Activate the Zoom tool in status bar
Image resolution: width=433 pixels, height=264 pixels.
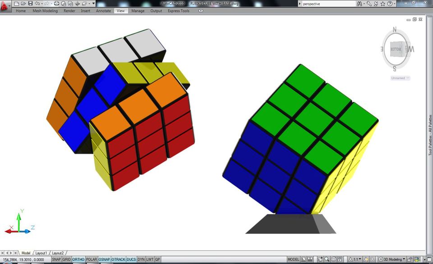pyautogui.click(x=326, y=259)
